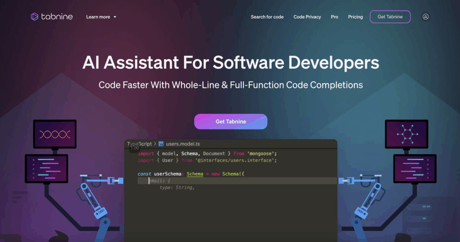460x242 pixels.
Task: Navigate to the Pricing page
Action: (355, 17)
